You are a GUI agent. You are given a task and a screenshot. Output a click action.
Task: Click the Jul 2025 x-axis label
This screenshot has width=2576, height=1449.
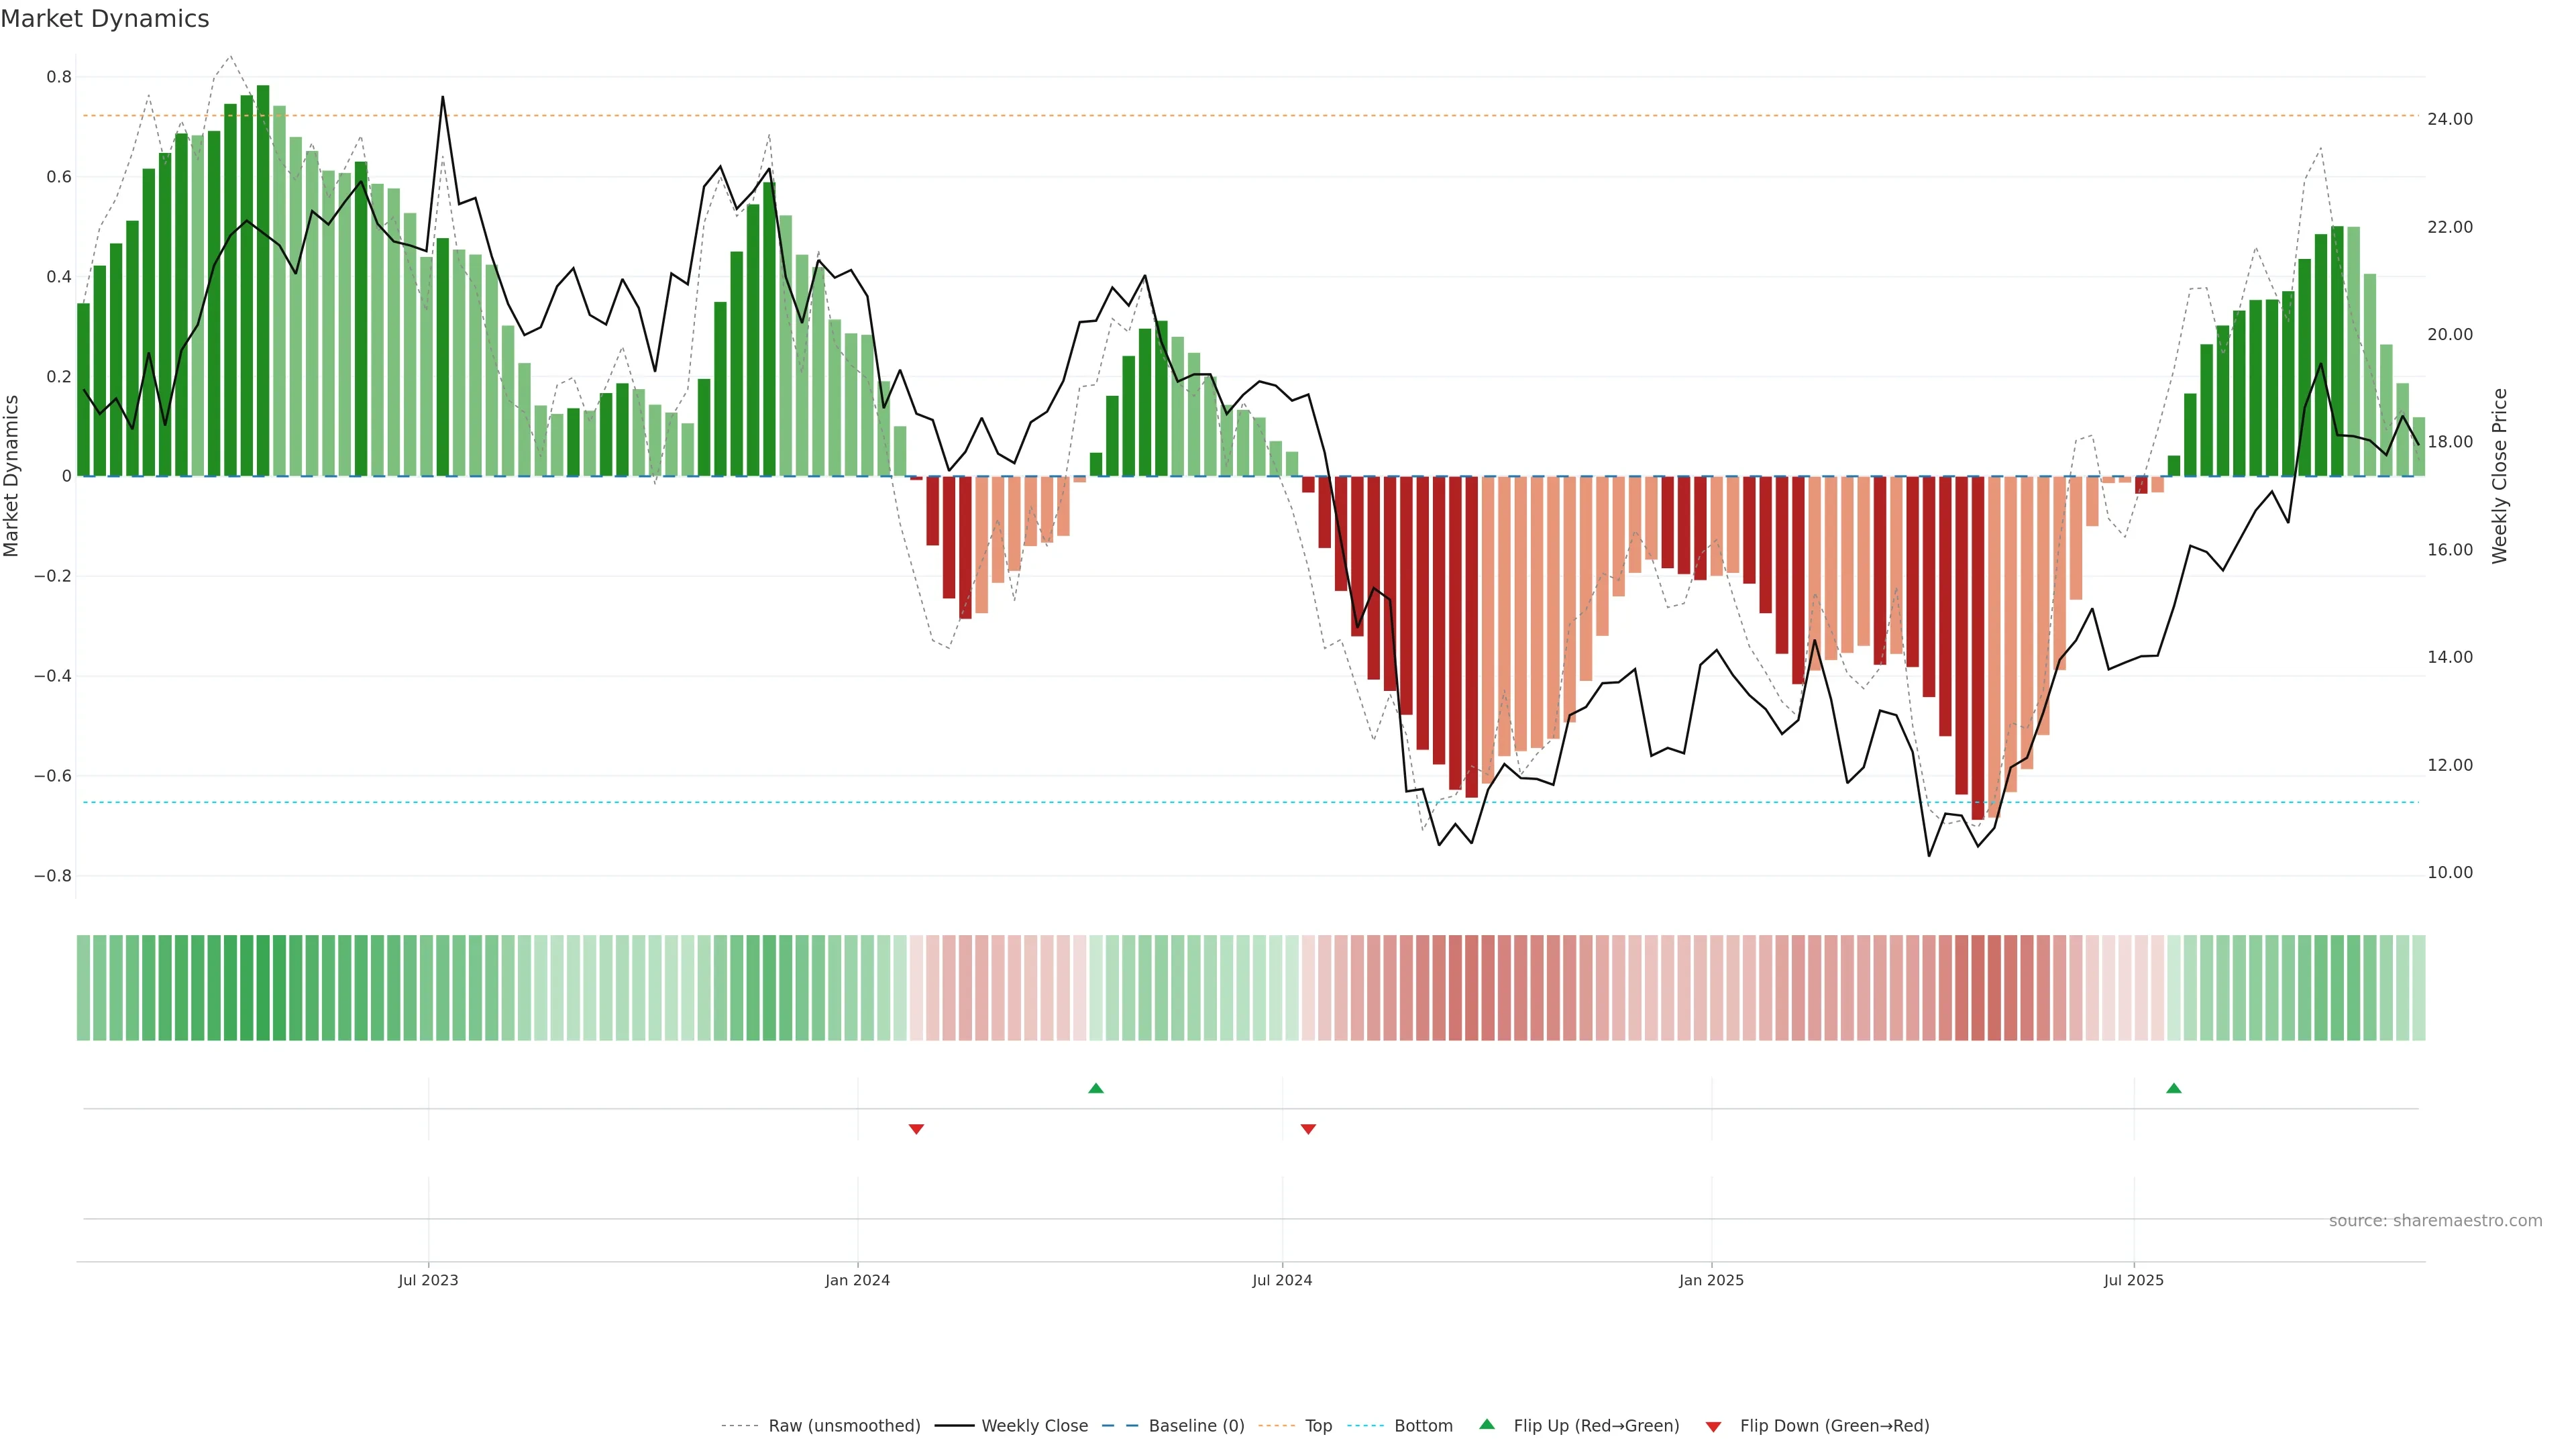2133,1280
